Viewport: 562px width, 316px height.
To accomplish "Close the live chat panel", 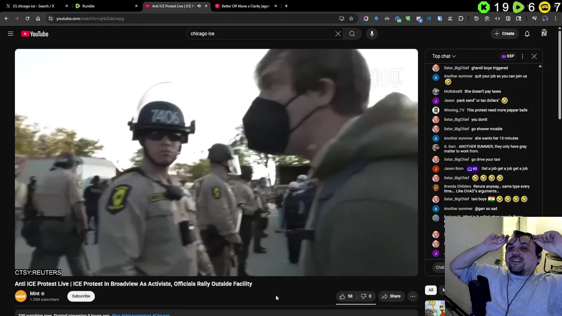I will click(x=534, y=56).
